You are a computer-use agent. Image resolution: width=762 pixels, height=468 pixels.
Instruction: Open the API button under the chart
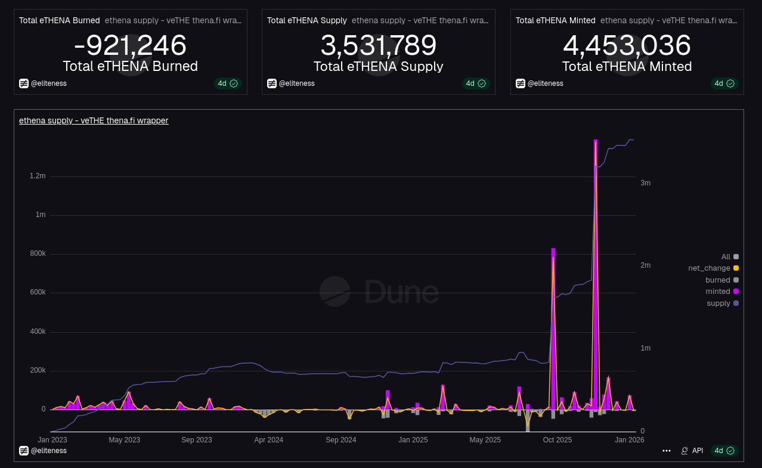[692, 451]
